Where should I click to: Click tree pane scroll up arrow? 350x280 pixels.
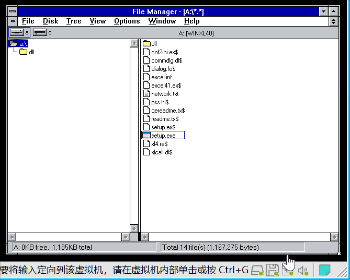134,43
